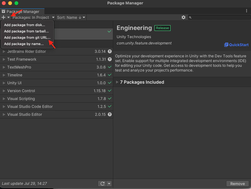Click the Version Control installed checkmark
This screenshot has width=251, height=189.
coord(110,91)
